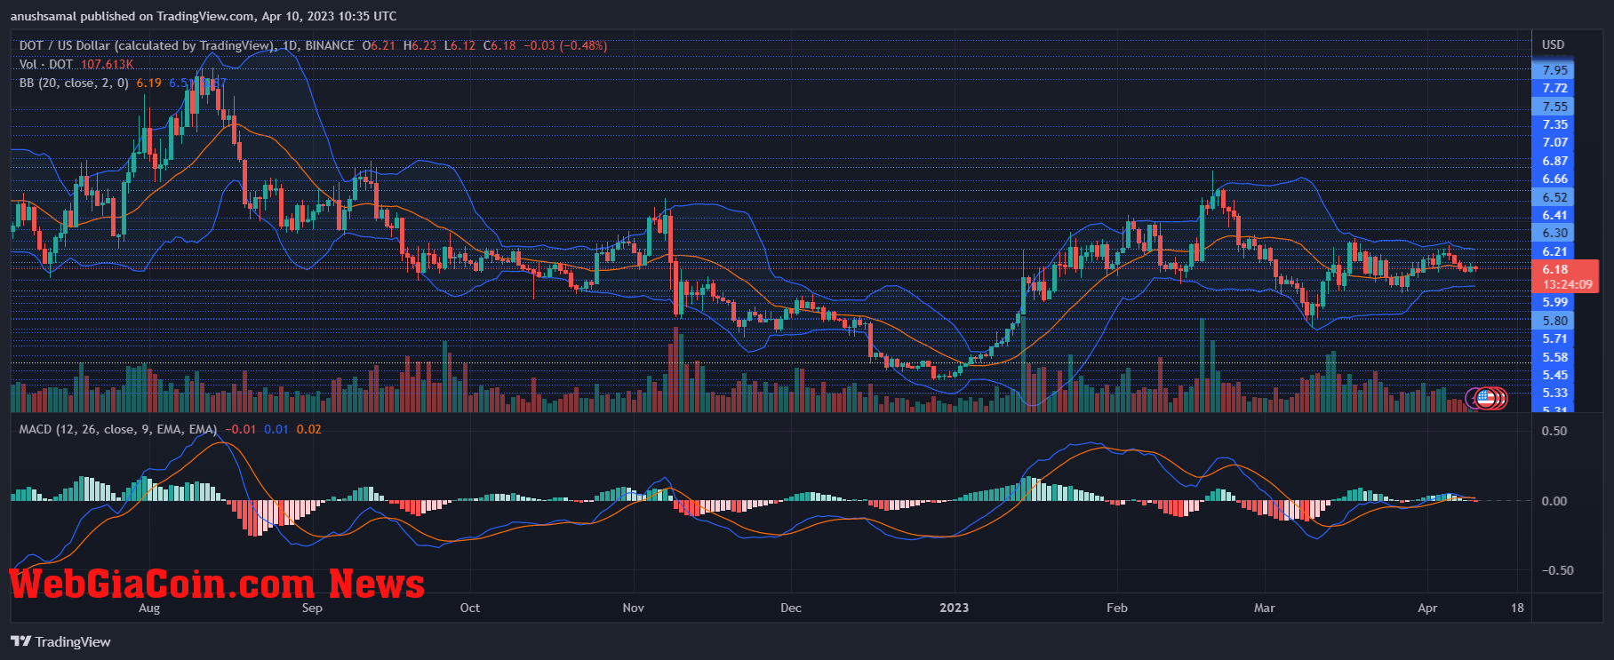Click the 2023 marker on time axis
Image resolution: width=1614 pixels, height=660 pixels.
pyautogui.click(x=954, y=608)
